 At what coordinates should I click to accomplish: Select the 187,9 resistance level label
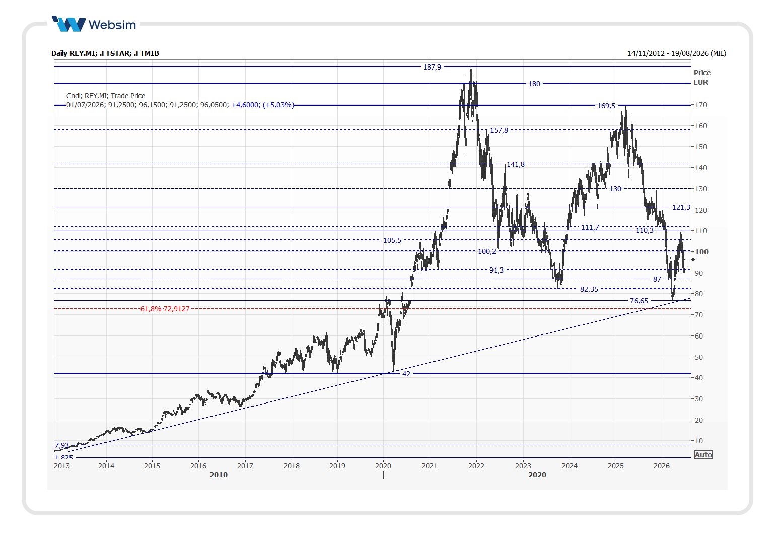(432, 67)
